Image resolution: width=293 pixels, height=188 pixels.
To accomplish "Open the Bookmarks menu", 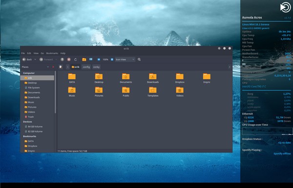I will [x=52, y=53].
